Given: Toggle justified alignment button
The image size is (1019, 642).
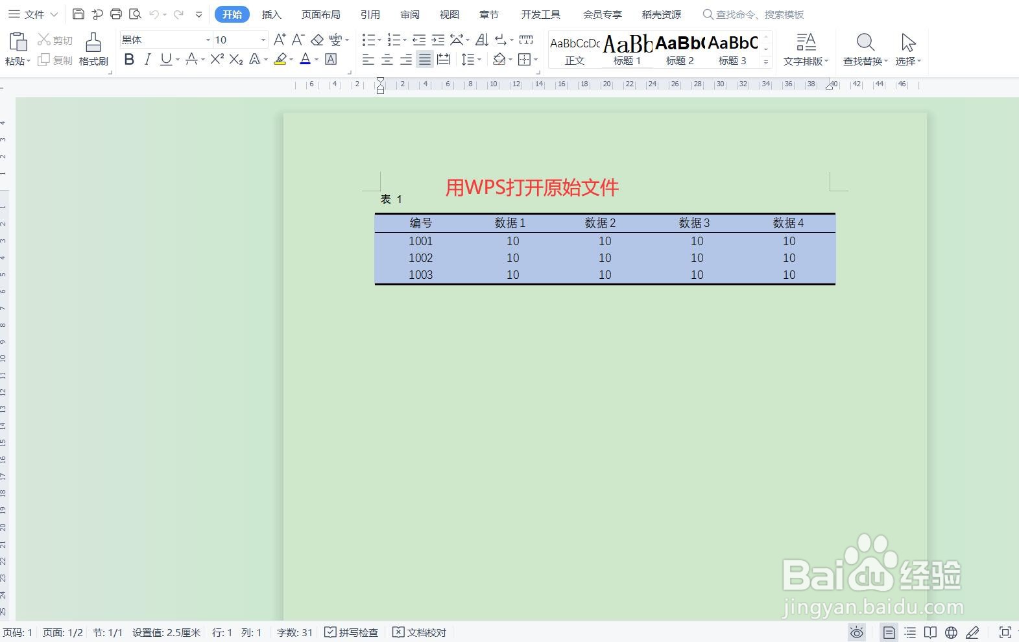Looking at the screenshot, I should click(425, 60).
